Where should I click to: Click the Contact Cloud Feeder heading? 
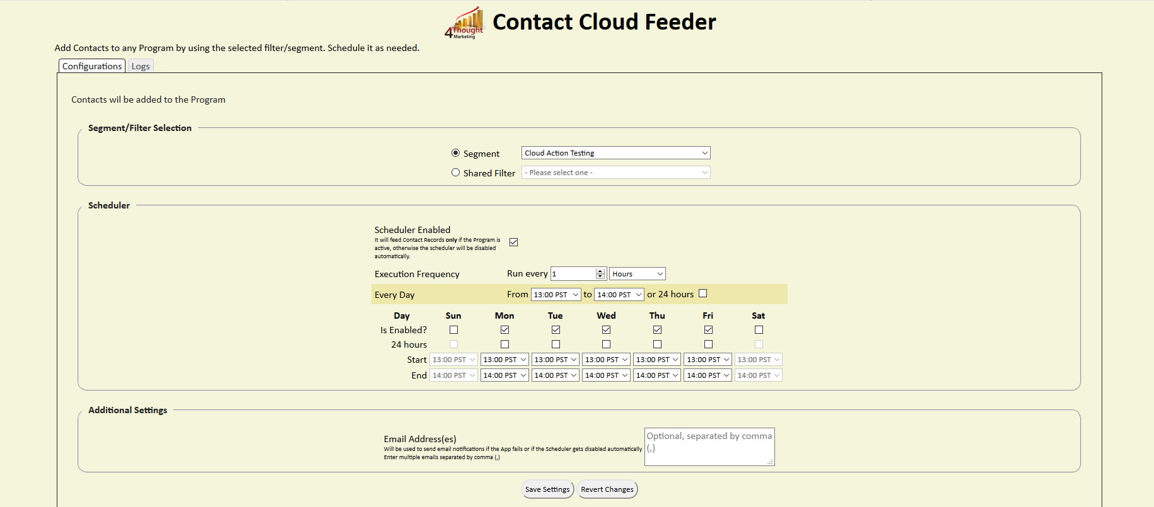pyautogui.click(x=604, y=22)
